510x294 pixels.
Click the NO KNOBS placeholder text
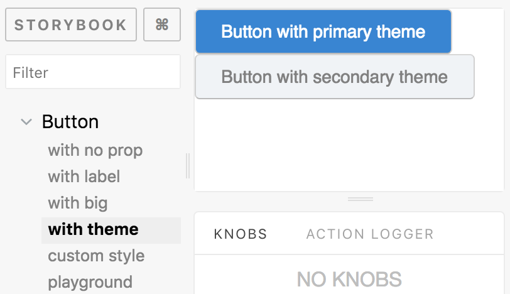[349, 279]
